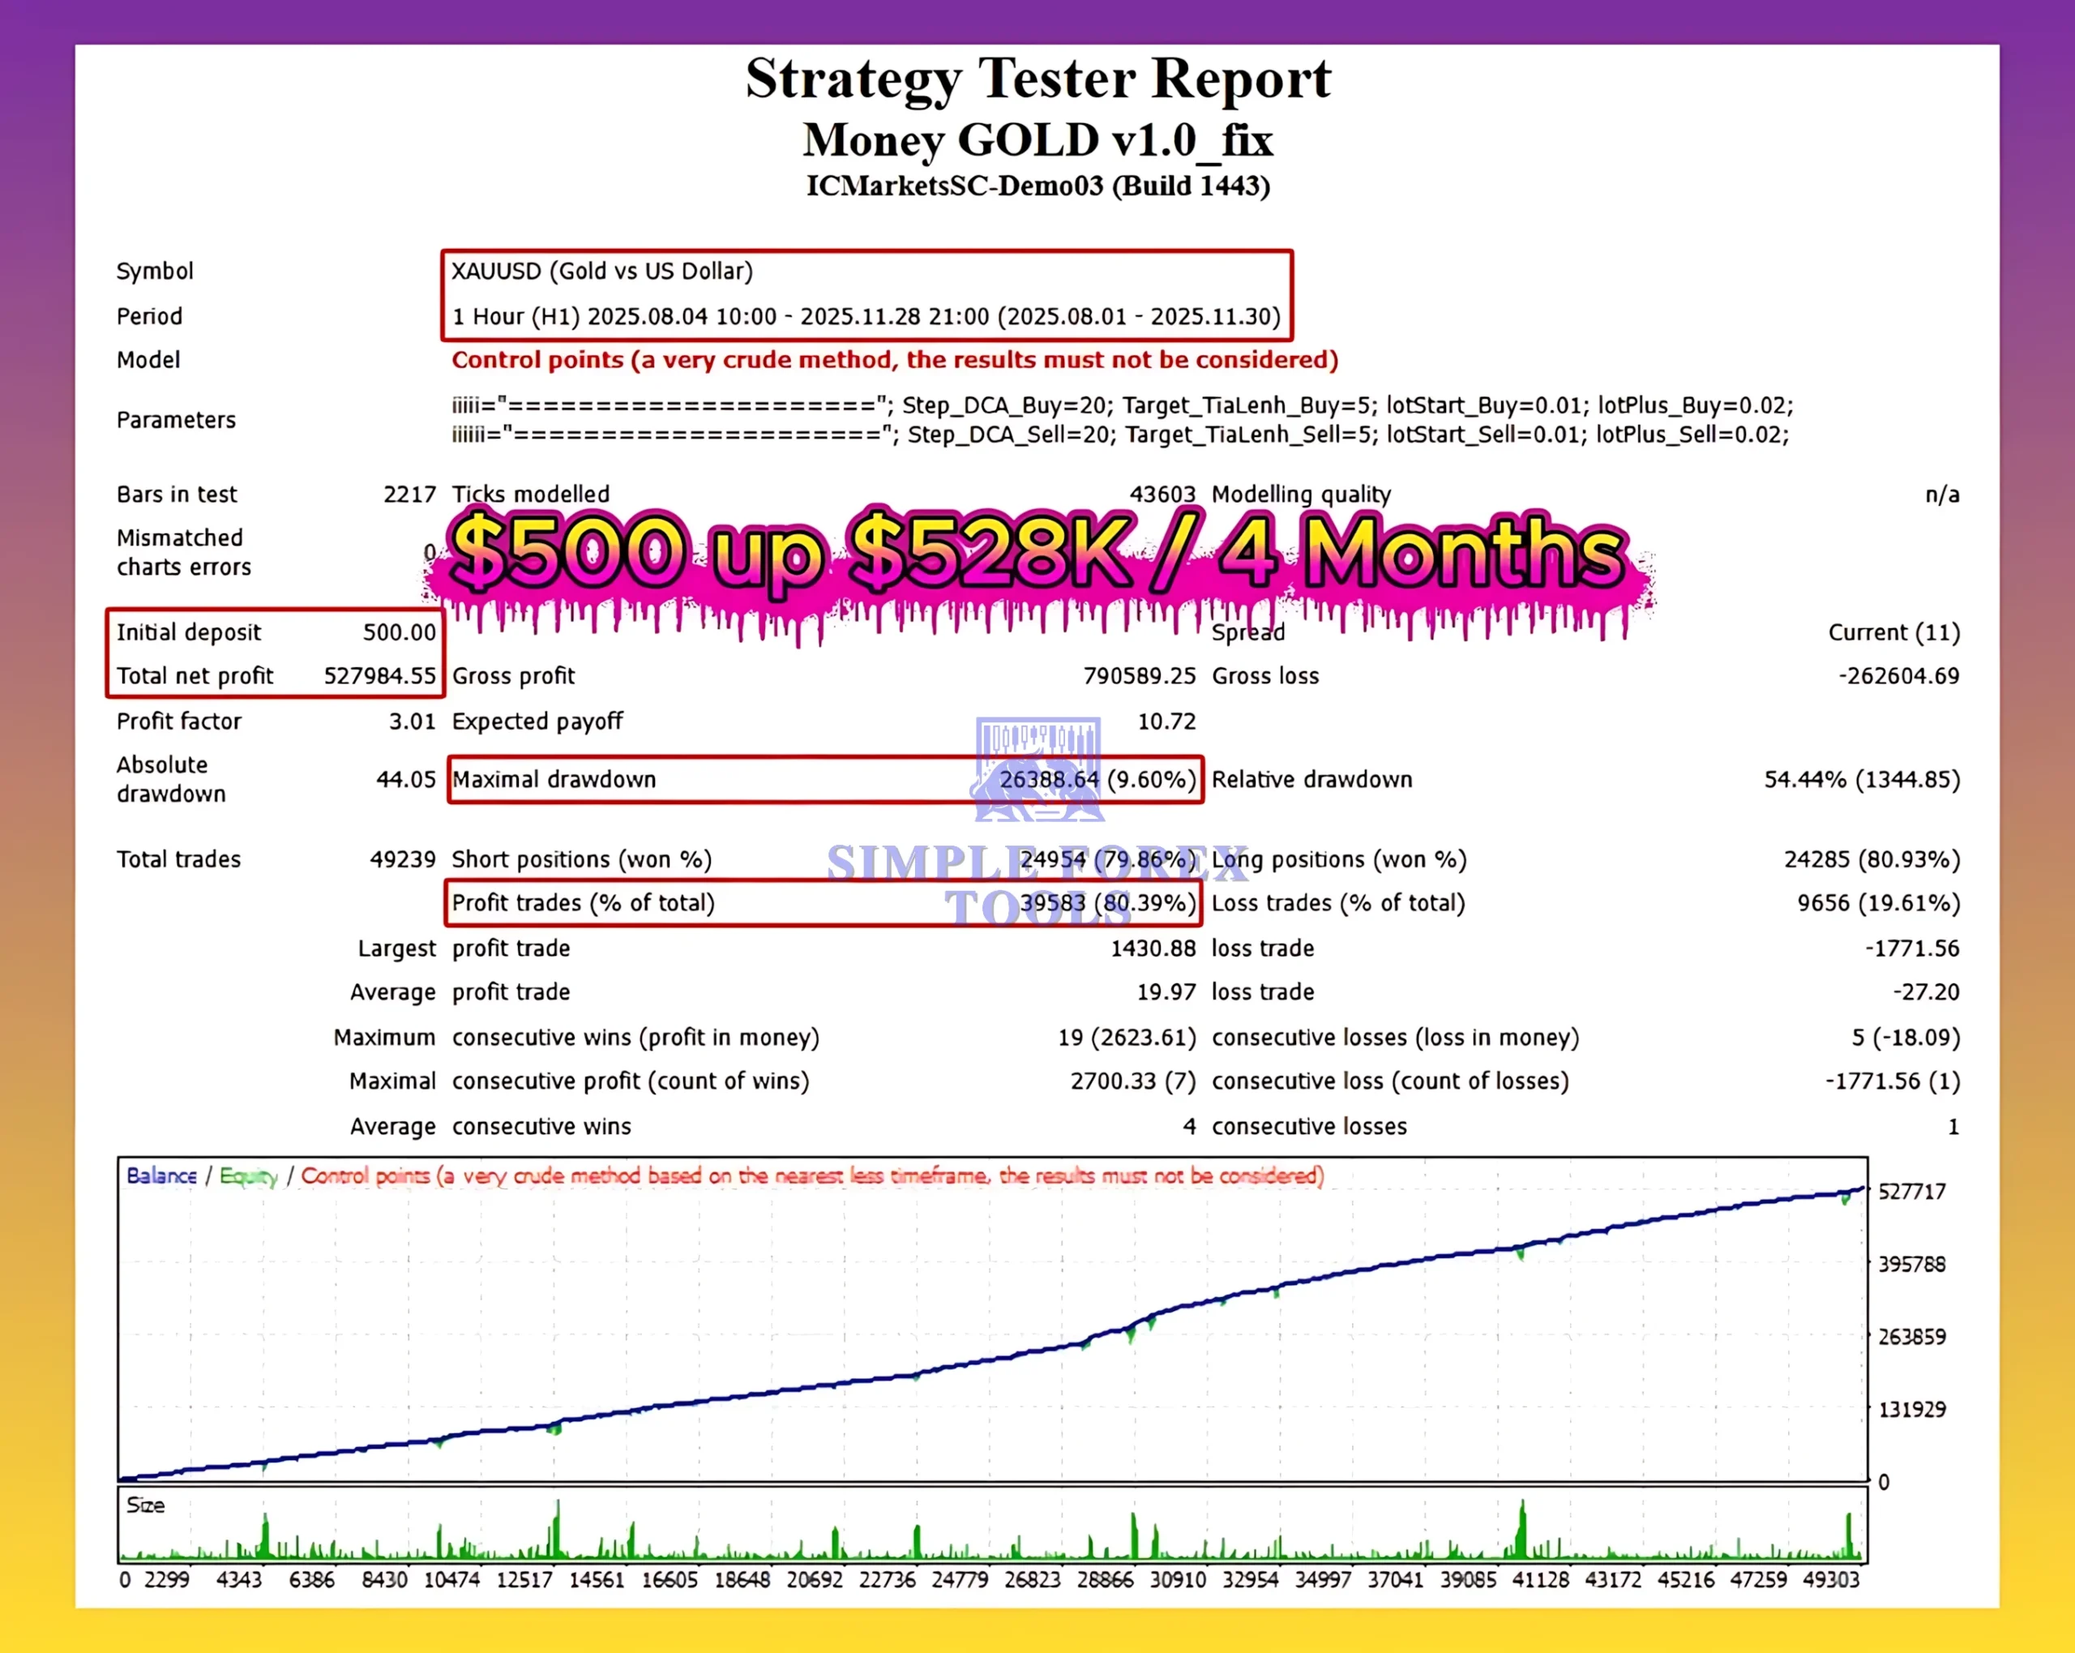Viewport: 2075px width, 1653px height.
Task: Click the 263859 y-axis value
Action: pos(1911,1337)
